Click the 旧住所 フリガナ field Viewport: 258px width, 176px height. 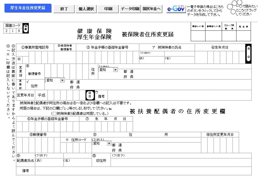181,156
